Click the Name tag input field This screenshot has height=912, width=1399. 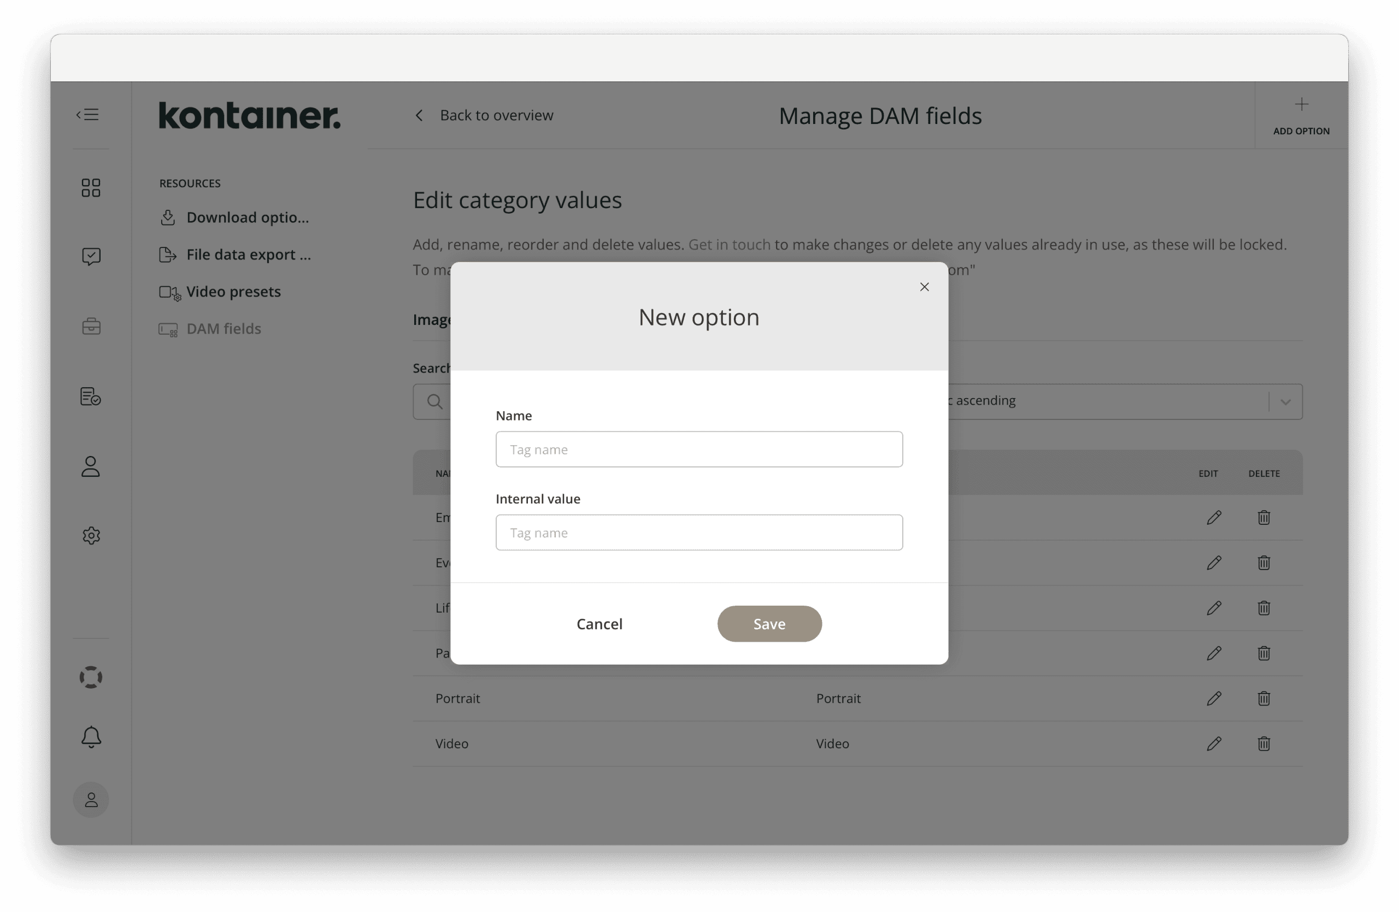(x=699, y=449)
